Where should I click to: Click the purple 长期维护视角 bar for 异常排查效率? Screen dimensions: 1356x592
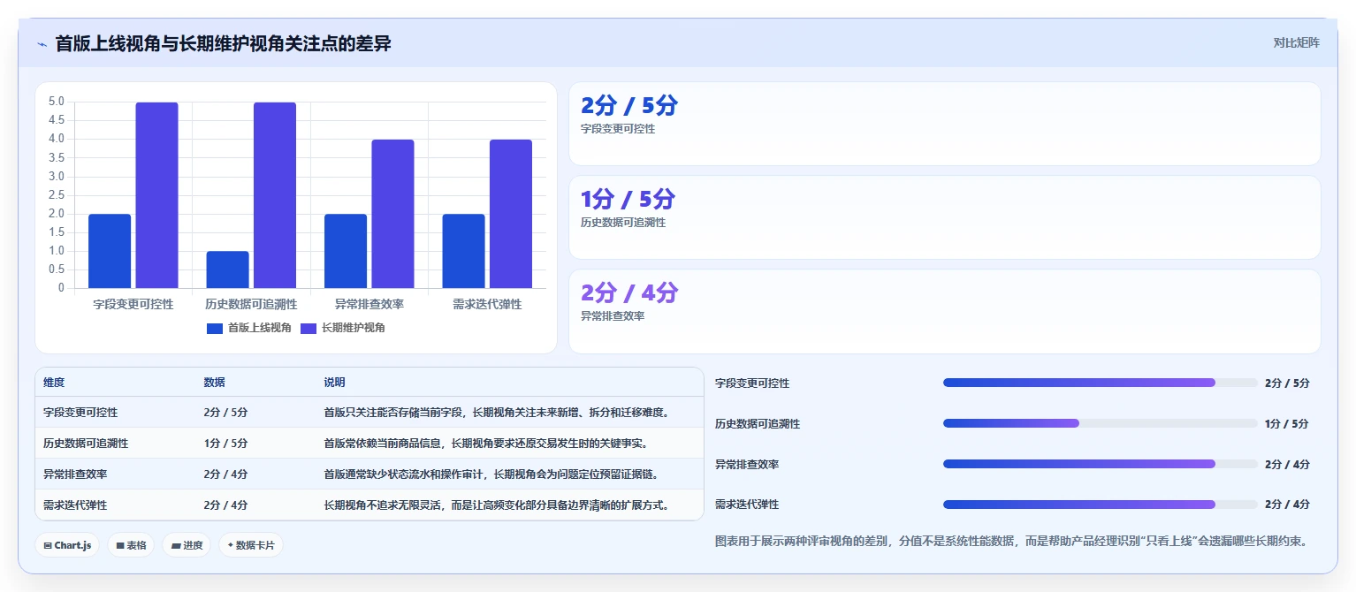[392, 214]
